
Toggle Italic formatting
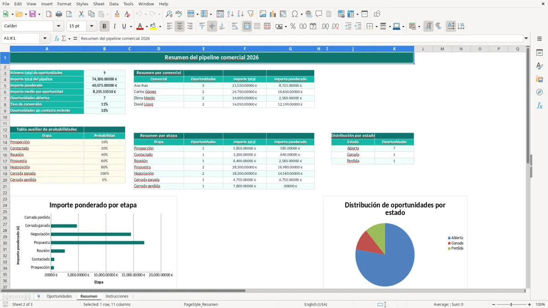click(x=114, y=26)
